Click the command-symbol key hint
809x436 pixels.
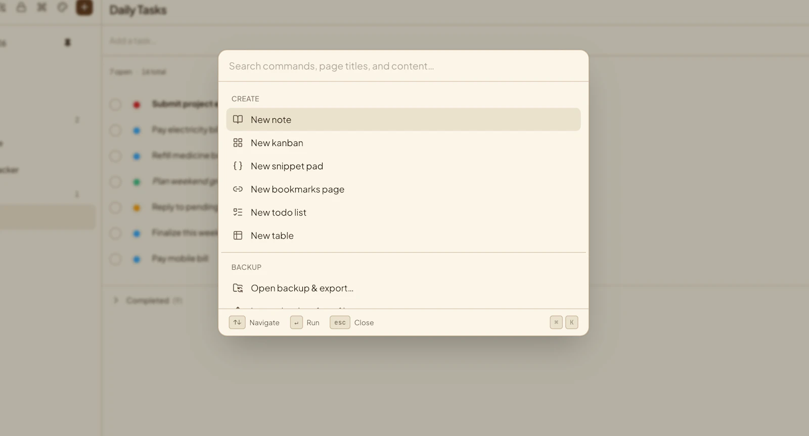click(x=556, y=322)
